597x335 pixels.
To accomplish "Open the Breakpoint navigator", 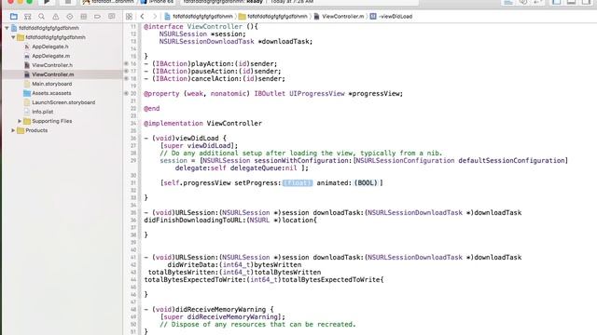I will (97, 17).
